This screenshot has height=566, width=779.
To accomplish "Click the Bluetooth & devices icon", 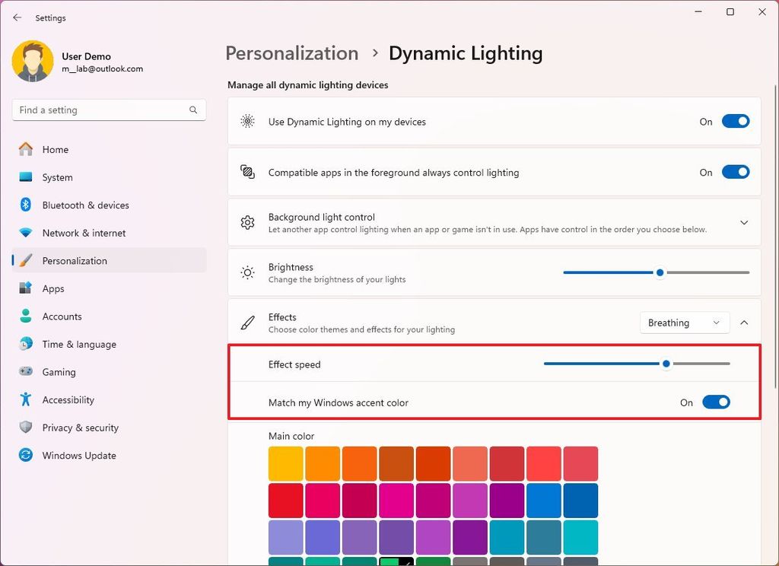I will 26,205.
